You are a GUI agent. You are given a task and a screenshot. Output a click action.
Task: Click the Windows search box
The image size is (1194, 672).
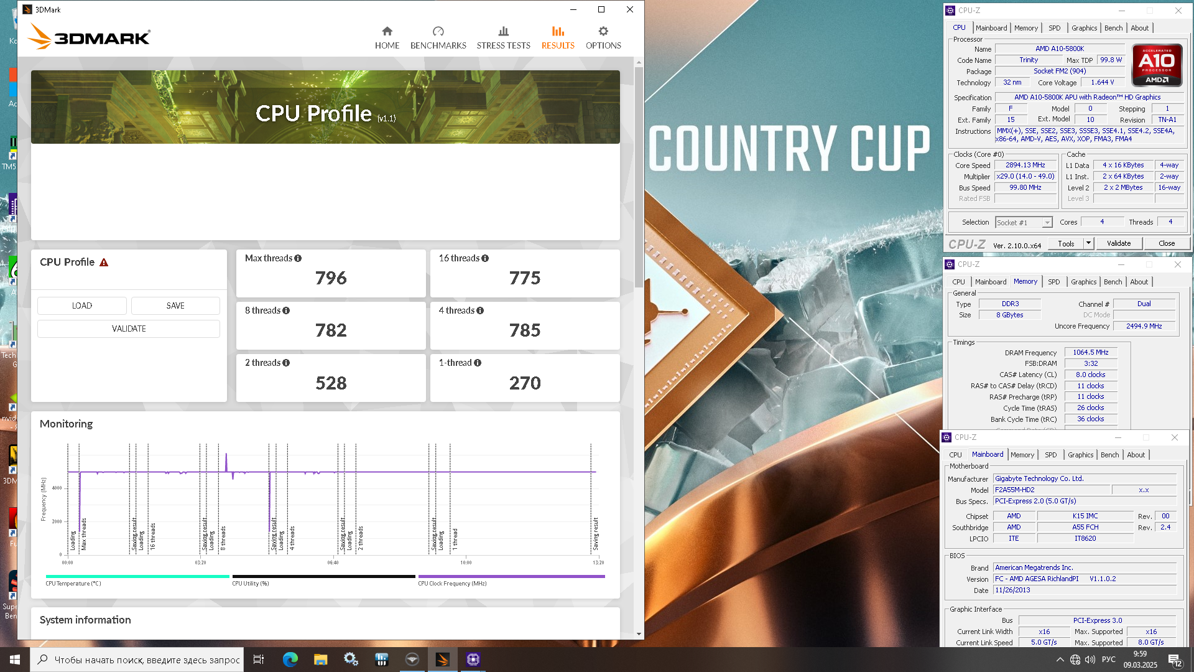click(x=137, y=660)
